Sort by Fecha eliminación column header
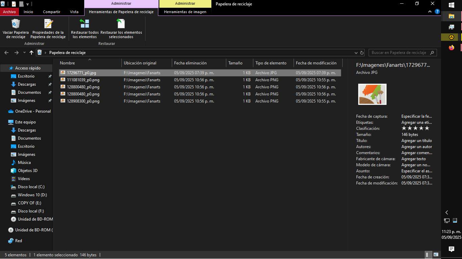This screenshot has width=462, height=259. tap(190, 63)
